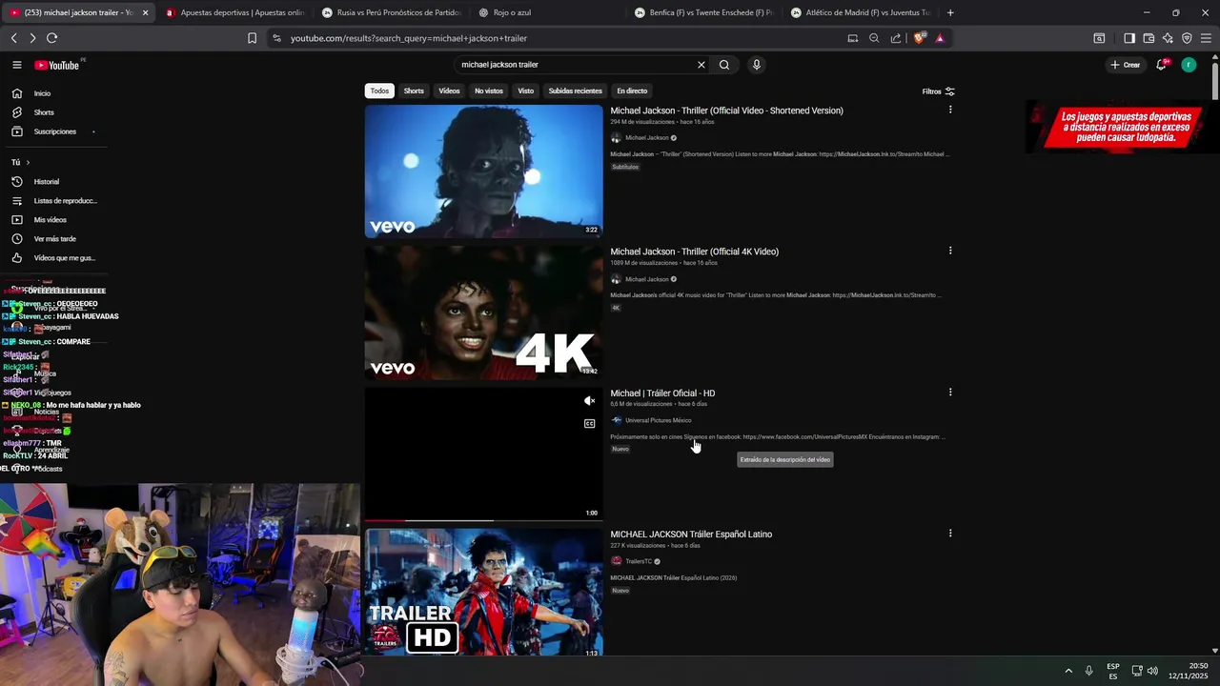Image resolution: width=1220 pixels, height=686 pixels.
Task: Open Shorts in the left sidebar
Action: coord(44,112)
